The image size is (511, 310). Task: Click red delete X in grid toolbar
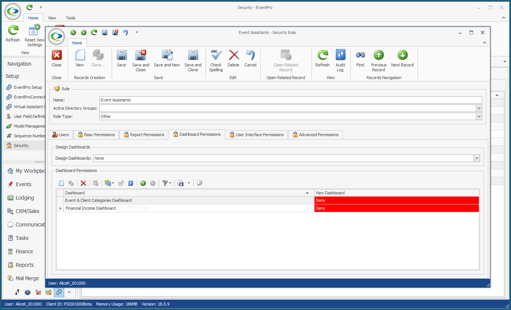coord(83,183)
